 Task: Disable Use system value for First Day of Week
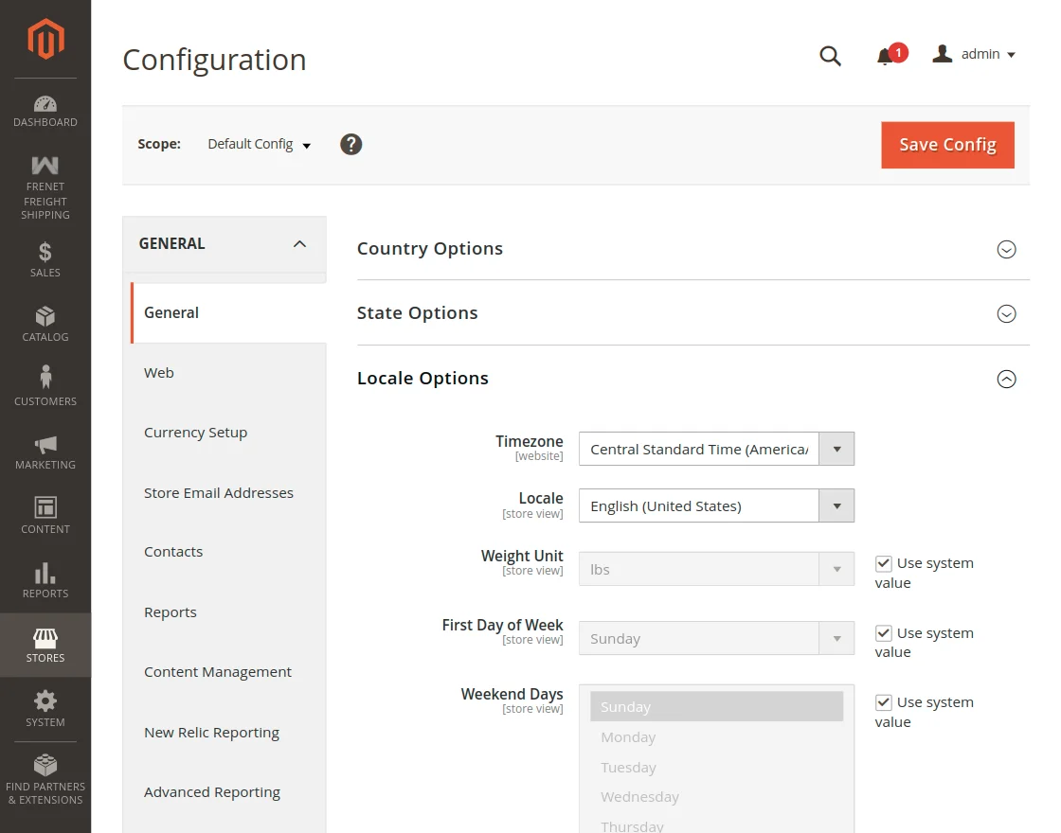[x=883, y=632]
